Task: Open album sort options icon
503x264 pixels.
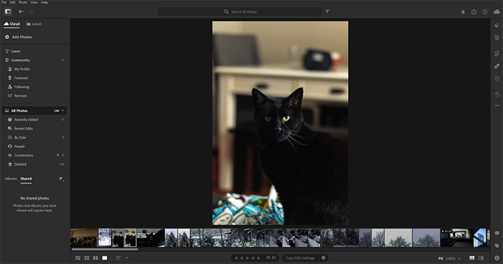Action: (x=61, y=179)
